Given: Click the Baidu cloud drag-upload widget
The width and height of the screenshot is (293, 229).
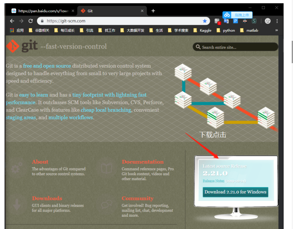Looking at the screenshot, I should pos(237,15).
